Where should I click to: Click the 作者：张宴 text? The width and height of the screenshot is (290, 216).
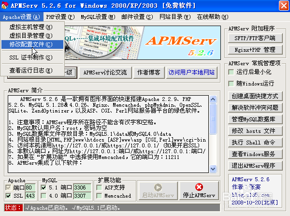(246, 187)
